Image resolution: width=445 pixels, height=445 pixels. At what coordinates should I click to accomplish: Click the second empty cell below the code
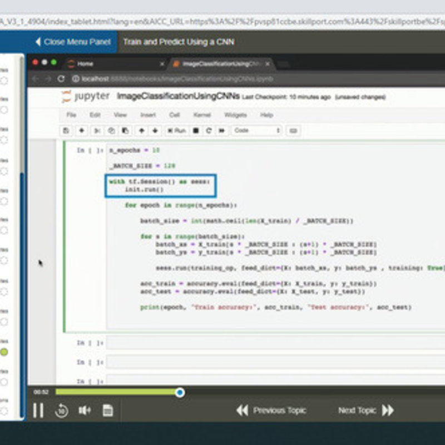pyautogui.click(x=275, y=362)
